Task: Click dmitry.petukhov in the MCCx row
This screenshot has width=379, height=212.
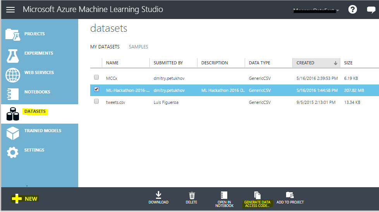Action: coord(169,78)
